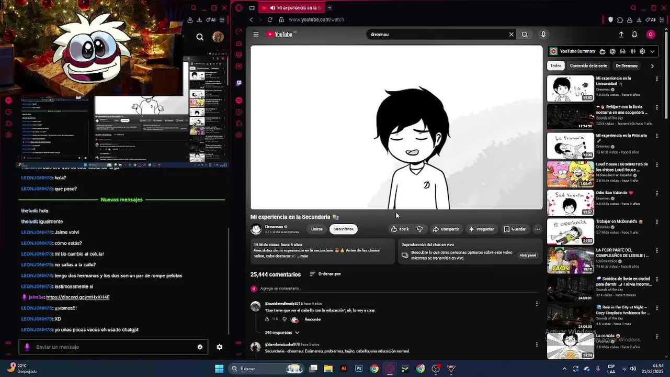Screen dimensions: 670x377
Task: Select the 'Todos' filter chip
Action: click(x=556, y=66)
